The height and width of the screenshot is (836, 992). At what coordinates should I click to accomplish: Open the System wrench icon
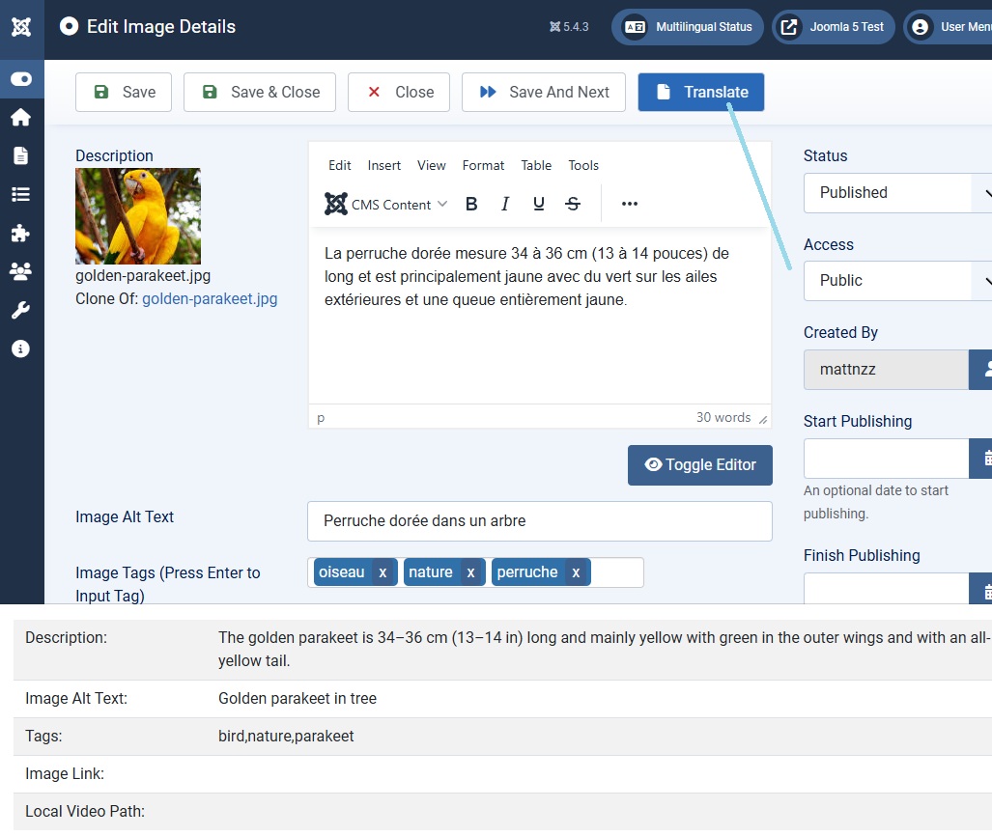coord(21,310)
